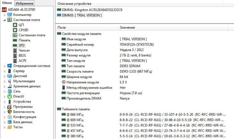The image size is (234, 139).
Task: Open the Безопасность shield icon
Action: 10,112
